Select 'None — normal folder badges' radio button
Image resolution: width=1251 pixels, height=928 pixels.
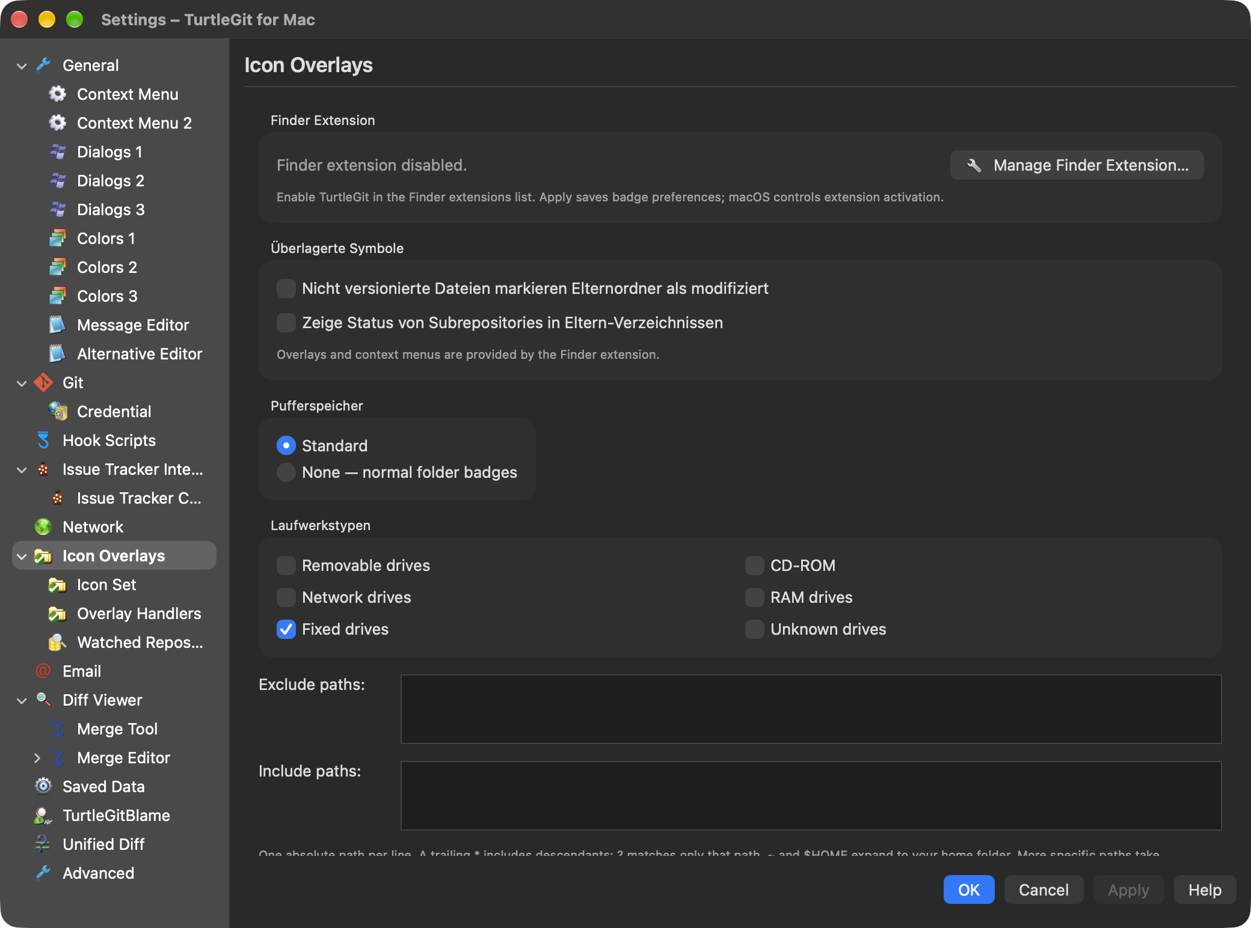(x=286, y=472)
